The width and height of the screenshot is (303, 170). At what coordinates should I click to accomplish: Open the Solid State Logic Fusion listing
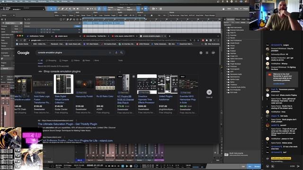(x=43, y=94)
